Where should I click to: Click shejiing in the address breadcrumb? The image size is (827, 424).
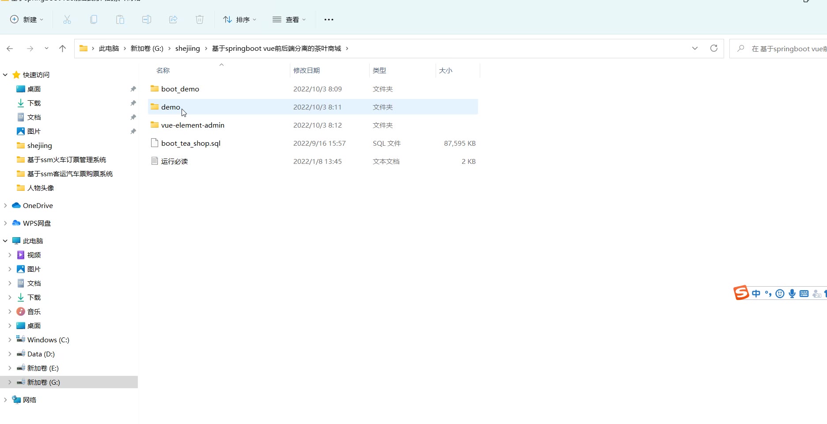tap(187, 49)
